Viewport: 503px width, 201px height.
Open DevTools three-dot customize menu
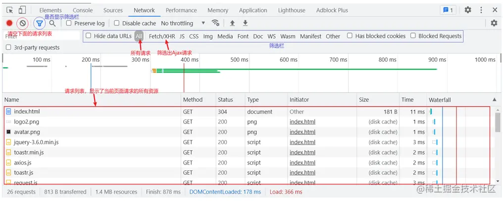click(x=481, y=10)
